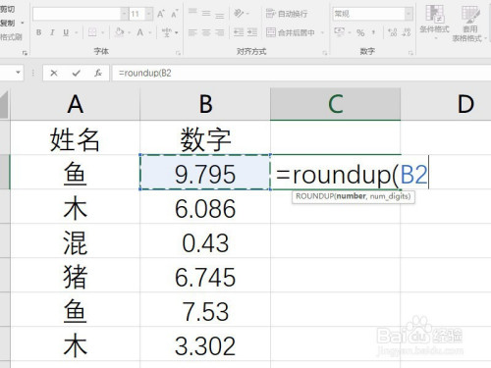
Task: Toggle Bold formatting button
Action: point(39,32)
